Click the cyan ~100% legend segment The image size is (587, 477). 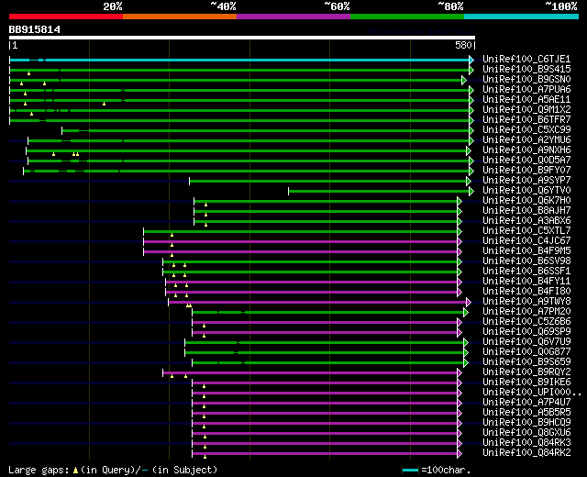pyautogui.click(x=522, y=17)
